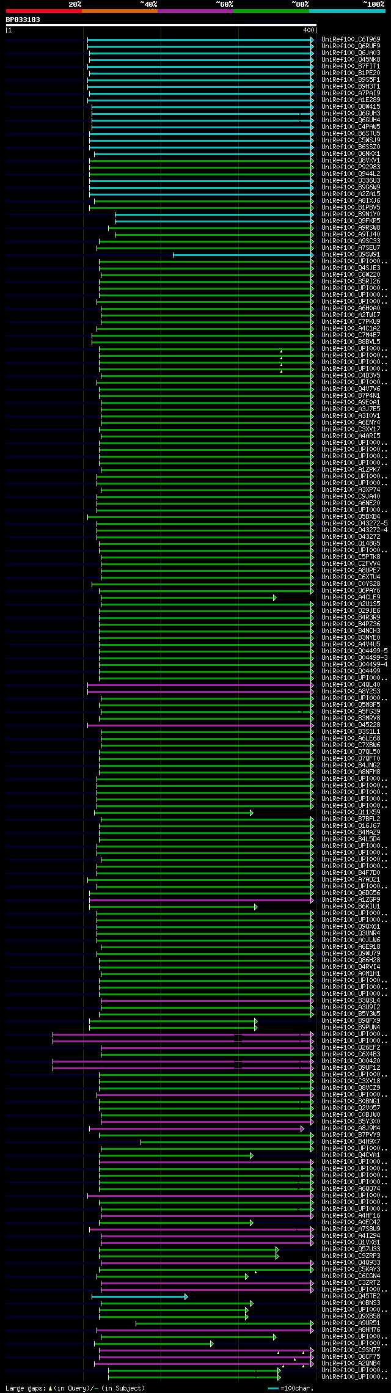
Task: Open hit UniRef100_B7FIT1
Action: 351,66
